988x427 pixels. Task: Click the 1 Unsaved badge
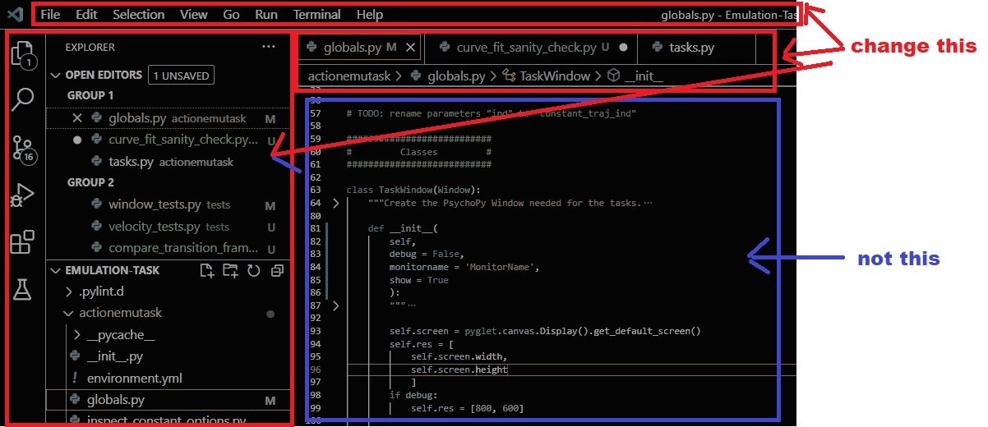point(182,76)
